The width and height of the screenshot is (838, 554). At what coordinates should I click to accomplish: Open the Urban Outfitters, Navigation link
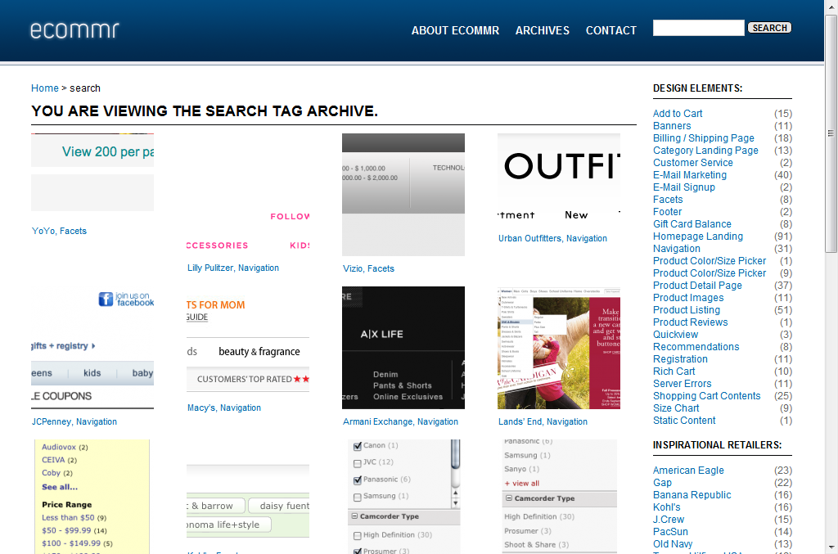tap(552, 238)
